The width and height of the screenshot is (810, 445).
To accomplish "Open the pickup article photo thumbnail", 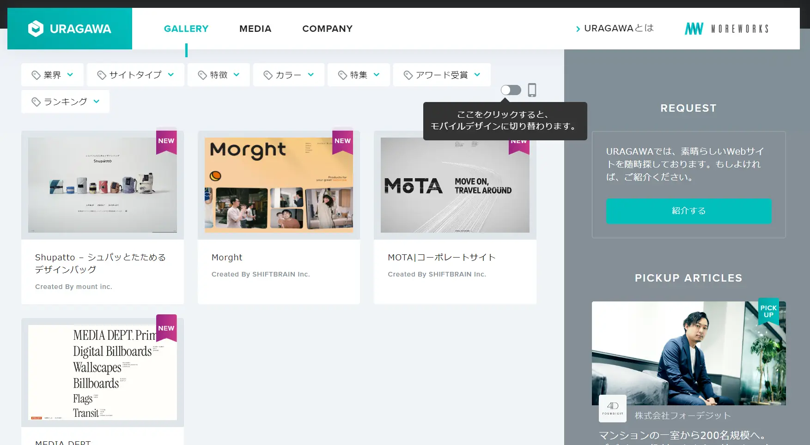I will click(x=688, y=353).
